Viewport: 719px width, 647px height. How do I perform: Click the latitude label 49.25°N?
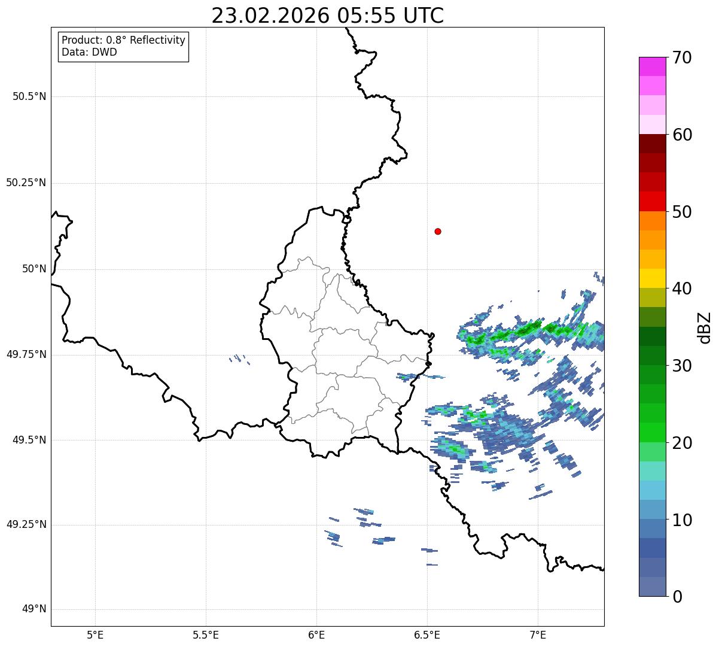coord(26,525)
